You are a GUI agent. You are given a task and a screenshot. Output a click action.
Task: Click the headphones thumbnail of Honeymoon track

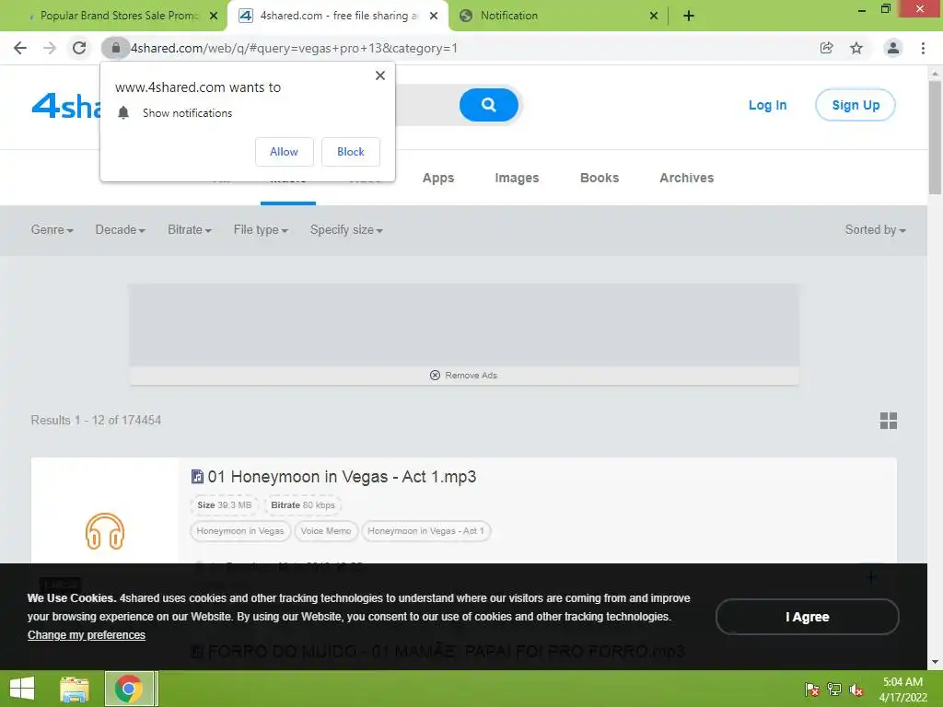click(105, 531)
